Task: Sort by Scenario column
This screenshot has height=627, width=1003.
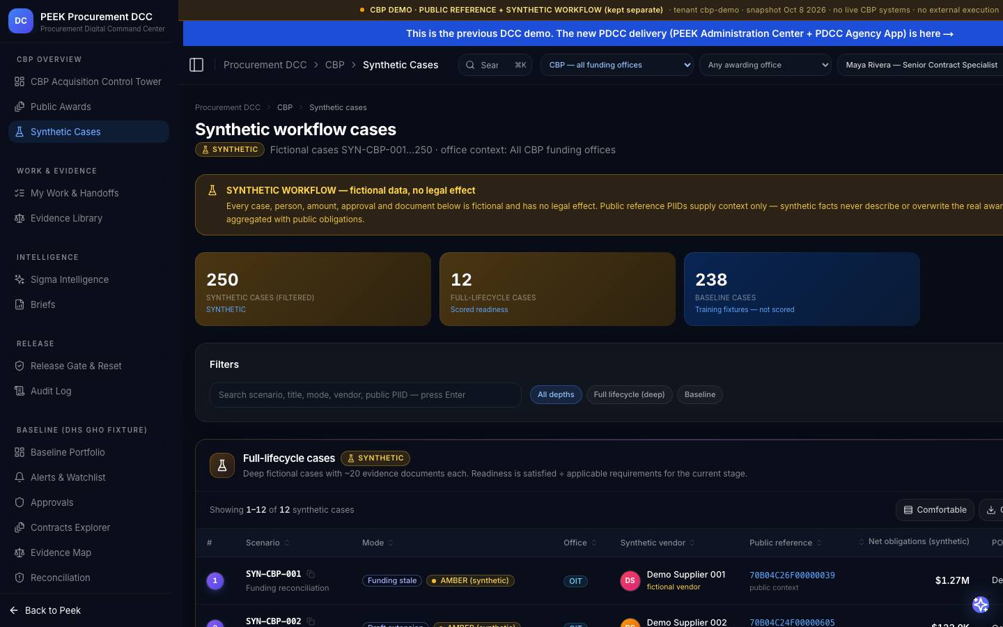Action: pyautogui.click(x=267, y=543)
